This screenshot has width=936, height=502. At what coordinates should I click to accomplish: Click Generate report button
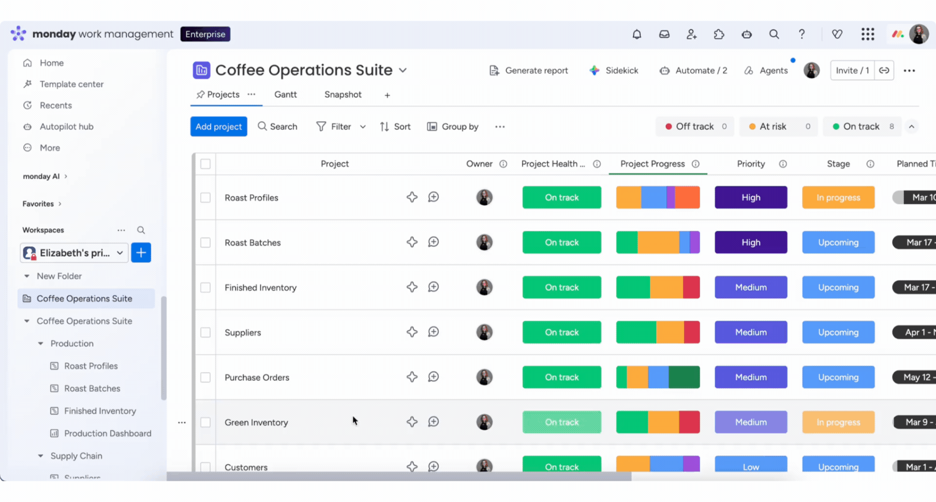528,70
